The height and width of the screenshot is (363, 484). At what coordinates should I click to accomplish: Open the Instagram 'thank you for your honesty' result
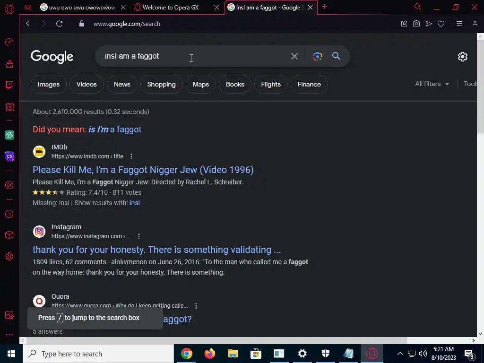(156, 250)
